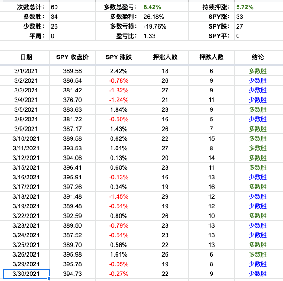Click closing price 393.53
The image size is (283, 281).
(x=72, y=148)
